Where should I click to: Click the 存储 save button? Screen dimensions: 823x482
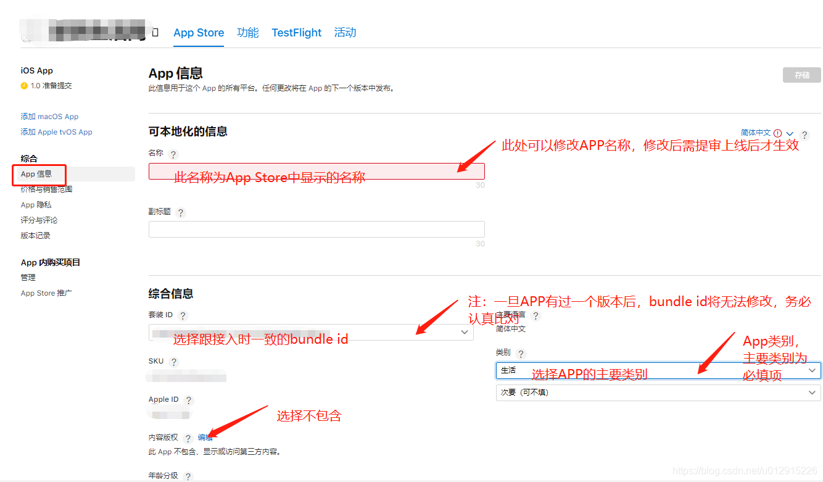click(x=802, y=75)
